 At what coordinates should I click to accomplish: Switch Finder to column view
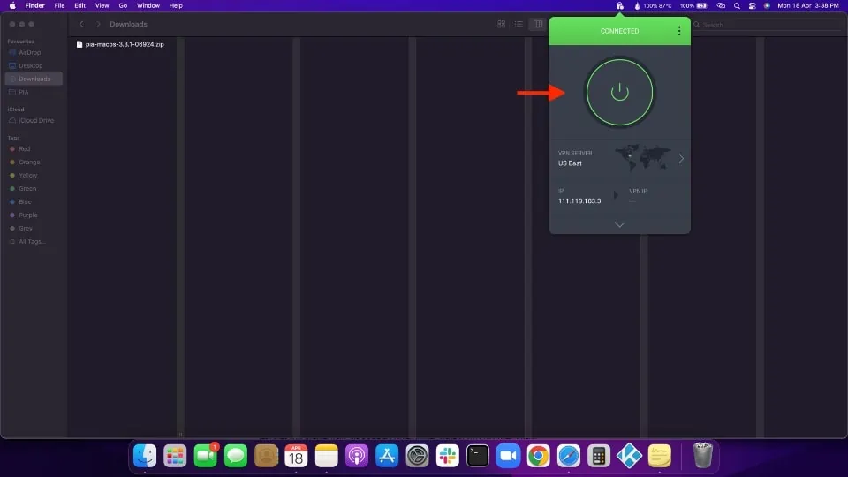(538, 25)
